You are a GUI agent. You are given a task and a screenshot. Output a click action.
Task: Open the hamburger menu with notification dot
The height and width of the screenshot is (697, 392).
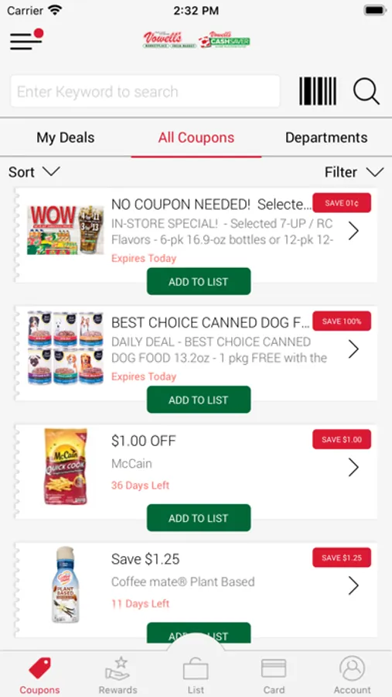pyautogui.click(x=26, y=40)
